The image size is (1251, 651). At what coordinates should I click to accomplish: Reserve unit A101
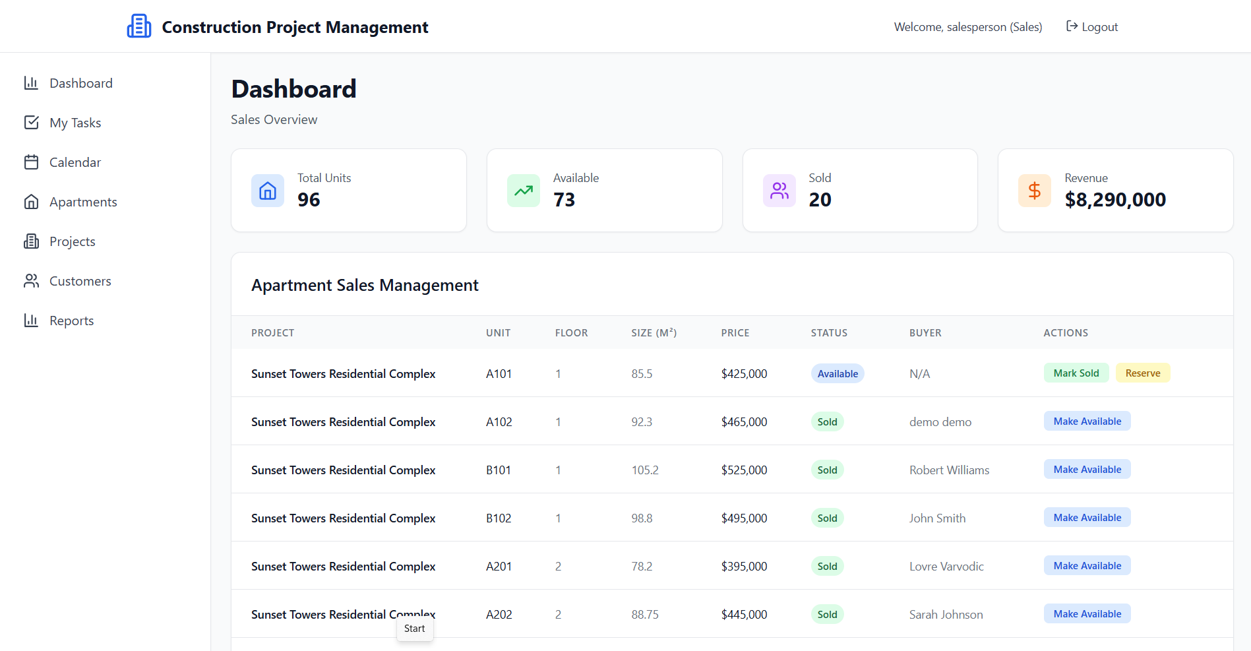[x=1142, y=373]
